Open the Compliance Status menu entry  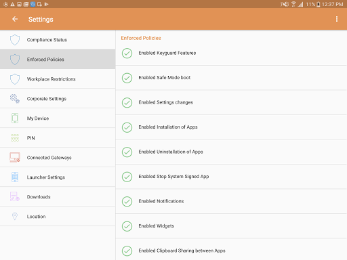pos(58,40)
